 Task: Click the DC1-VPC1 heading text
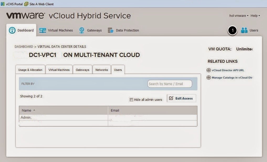pos(43,55)
